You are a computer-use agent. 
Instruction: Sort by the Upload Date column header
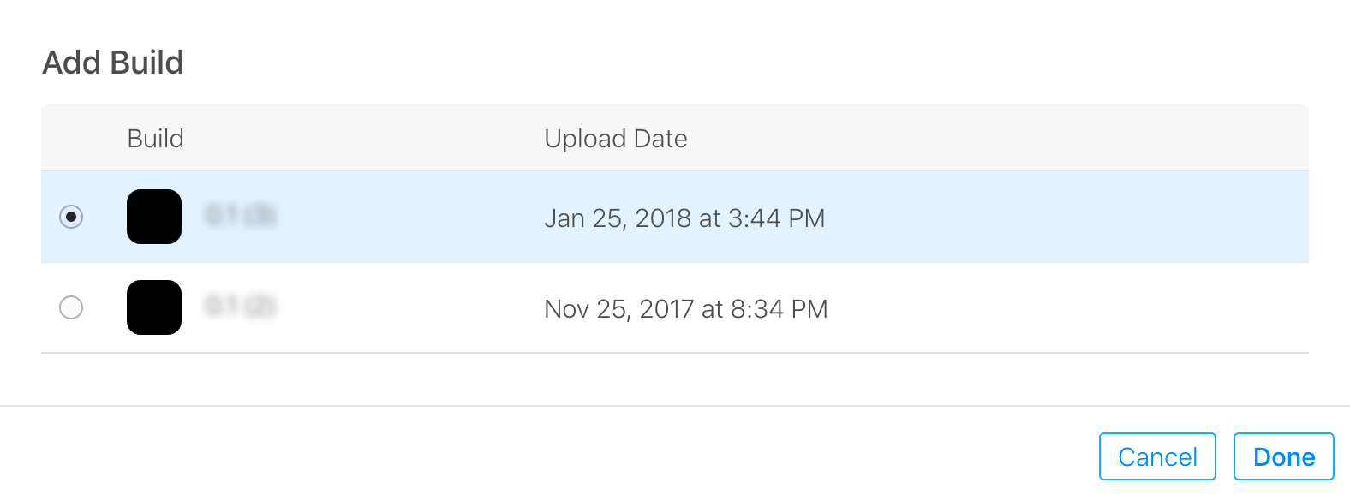tap(616, 139)
